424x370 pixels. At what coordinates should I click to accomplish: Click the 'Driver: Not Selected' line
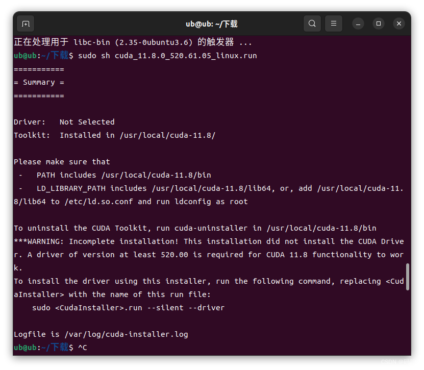click(64, 122)
